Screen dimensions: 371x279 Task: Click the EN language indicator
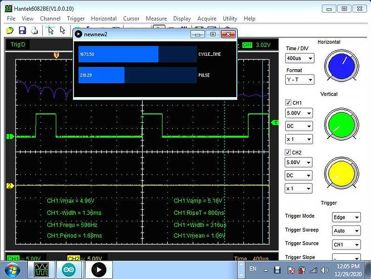click(x=253, y=269)
